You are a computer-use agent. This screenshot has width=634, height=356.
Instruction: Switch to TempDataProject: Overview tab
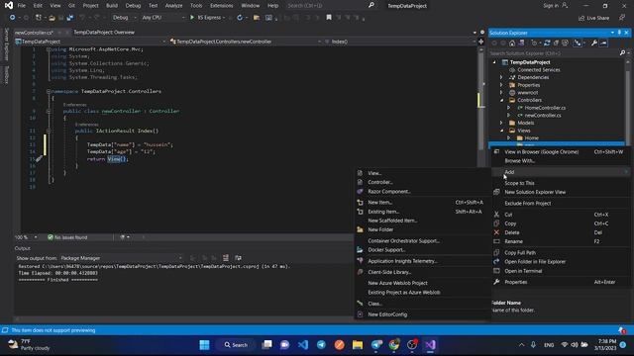pyautogui.click(x=104, y=33)
